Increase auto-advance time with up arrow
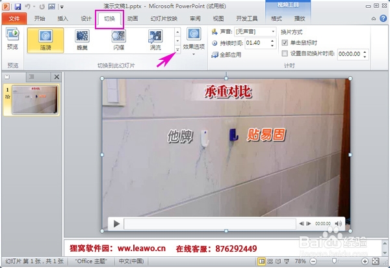This screenshot has height=268, width=390. 365,51
